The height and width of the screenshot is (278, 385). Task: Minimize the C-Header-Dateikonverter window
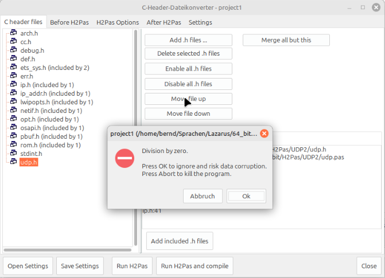[x=350, y=7]
